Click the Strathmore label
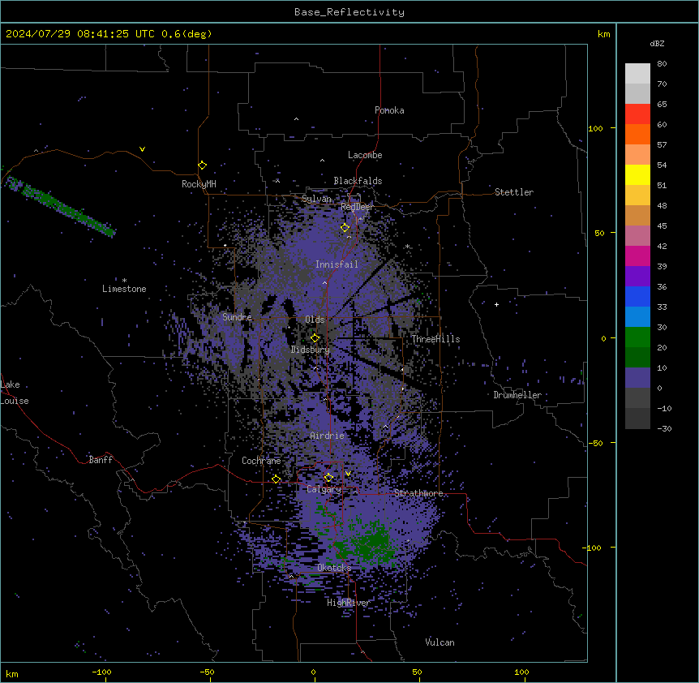Viewport: 699px width, 683px height. point(418,493)
